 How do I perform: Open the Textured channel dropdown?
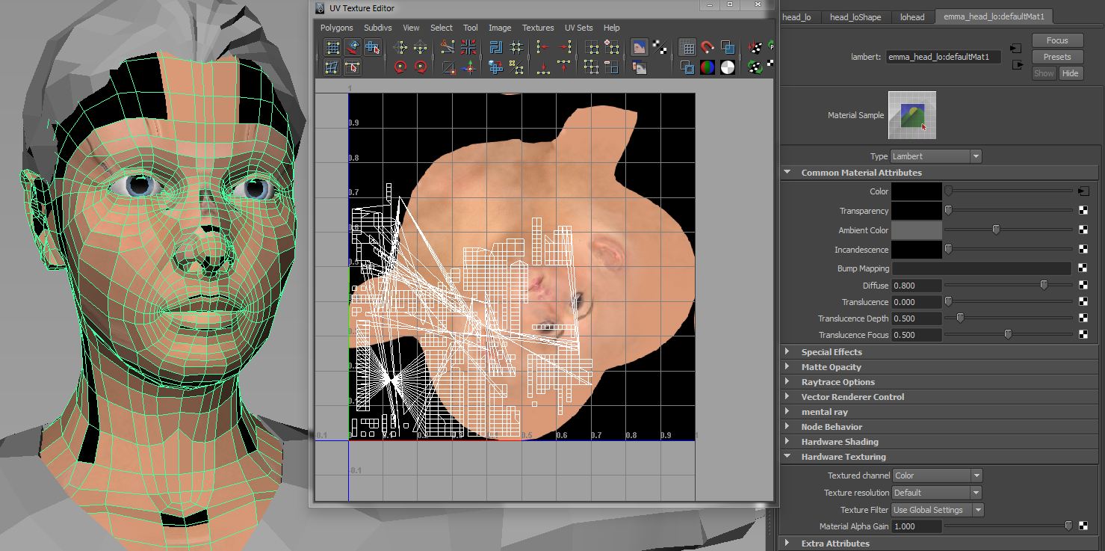(937, 475)
